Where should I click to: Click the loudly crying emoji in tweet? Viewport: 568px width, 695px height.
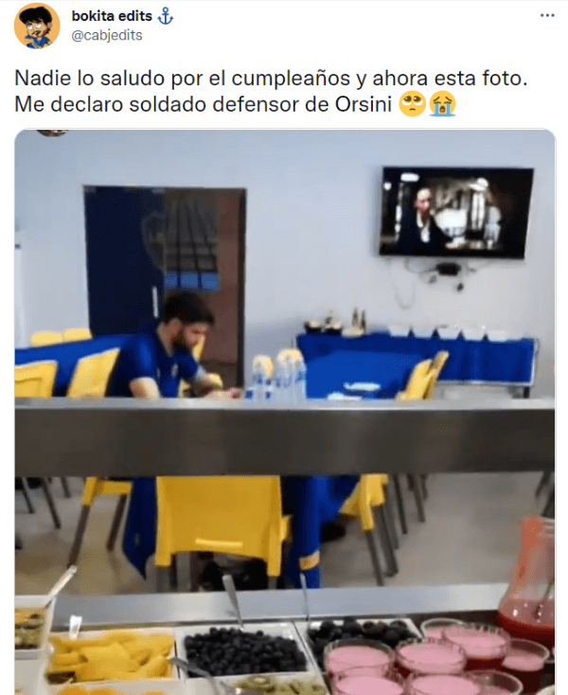[442, 104]
